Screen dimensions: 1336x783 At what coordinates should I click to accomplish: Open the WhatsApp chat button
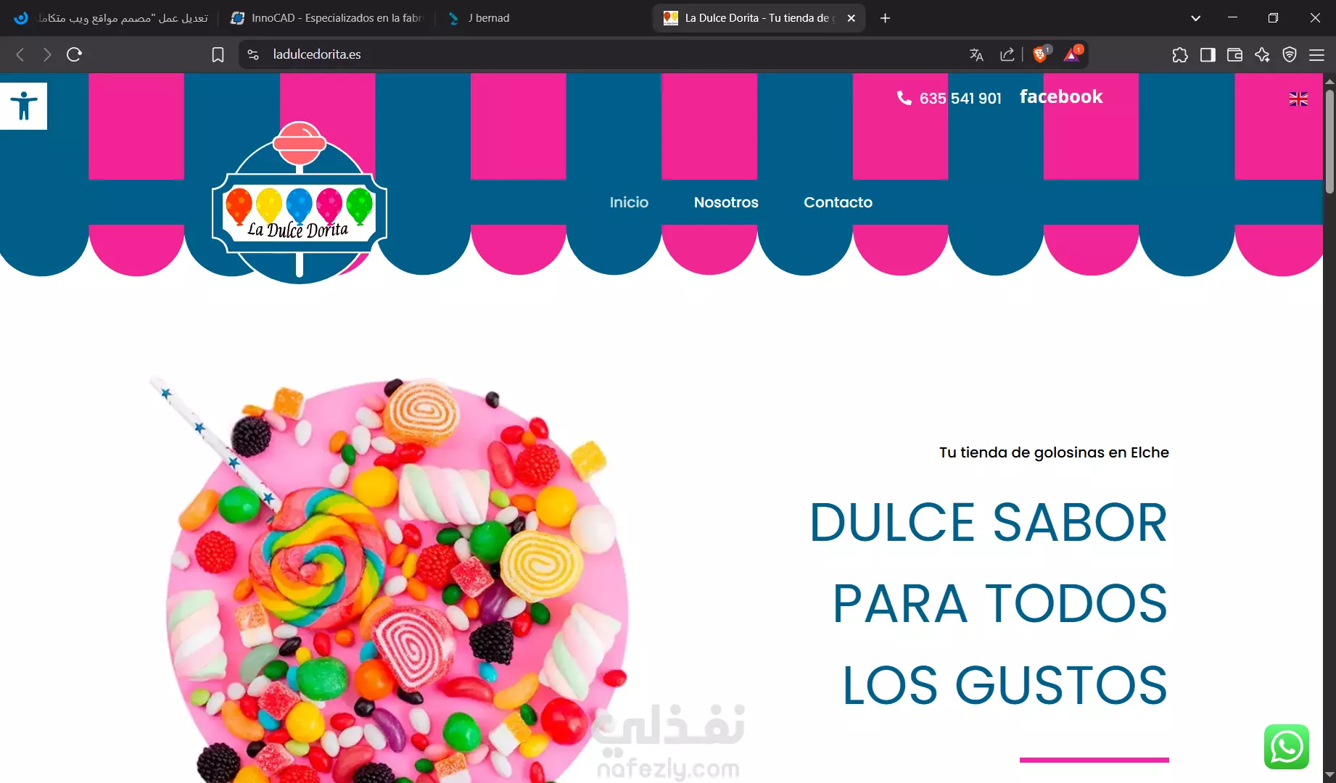pyautogui.click(x=1286, y=747)
